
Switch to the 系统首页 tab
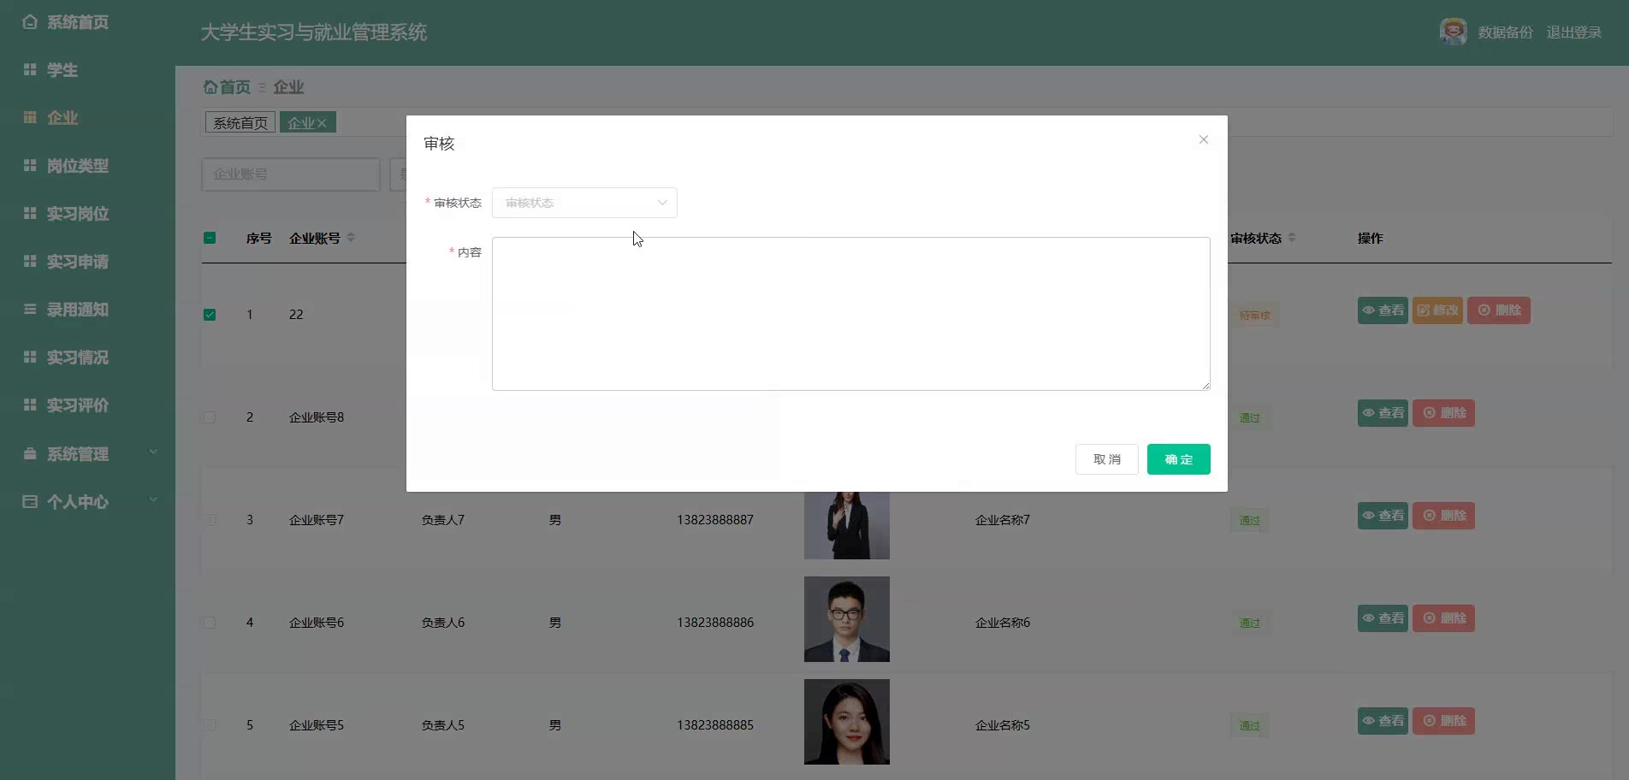pyautogui.click(x=240, y=123)
